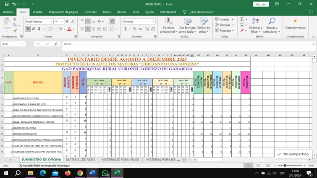Click the percent style icon
The image size is (317, 178).
[x=134, y=29]
